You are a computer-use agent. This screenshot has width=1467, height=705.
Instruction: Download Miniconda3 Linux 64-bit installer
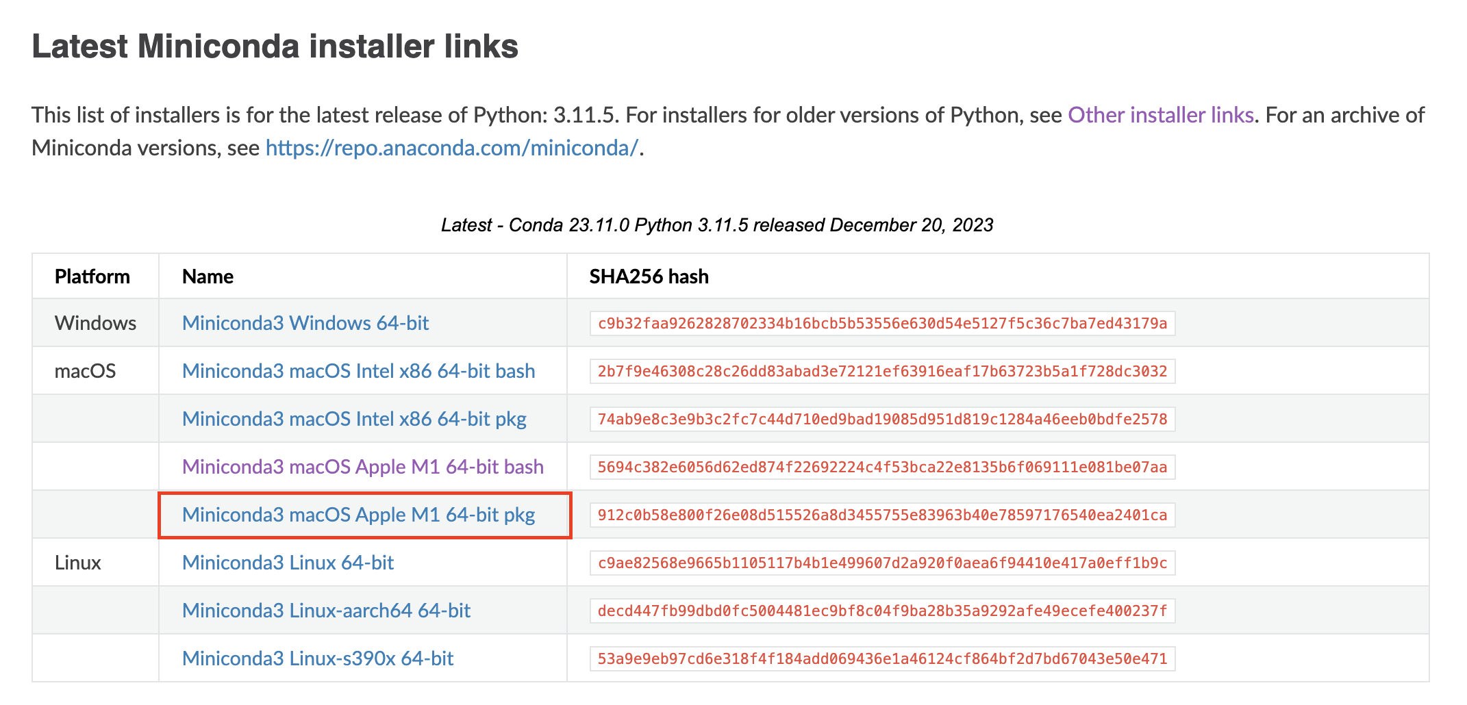[288, 563]
